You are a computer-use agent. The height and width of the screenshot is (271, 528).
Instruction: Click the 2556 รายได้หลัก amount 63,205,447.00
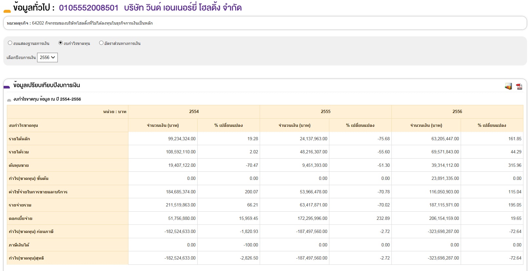[x=445, y=139]
